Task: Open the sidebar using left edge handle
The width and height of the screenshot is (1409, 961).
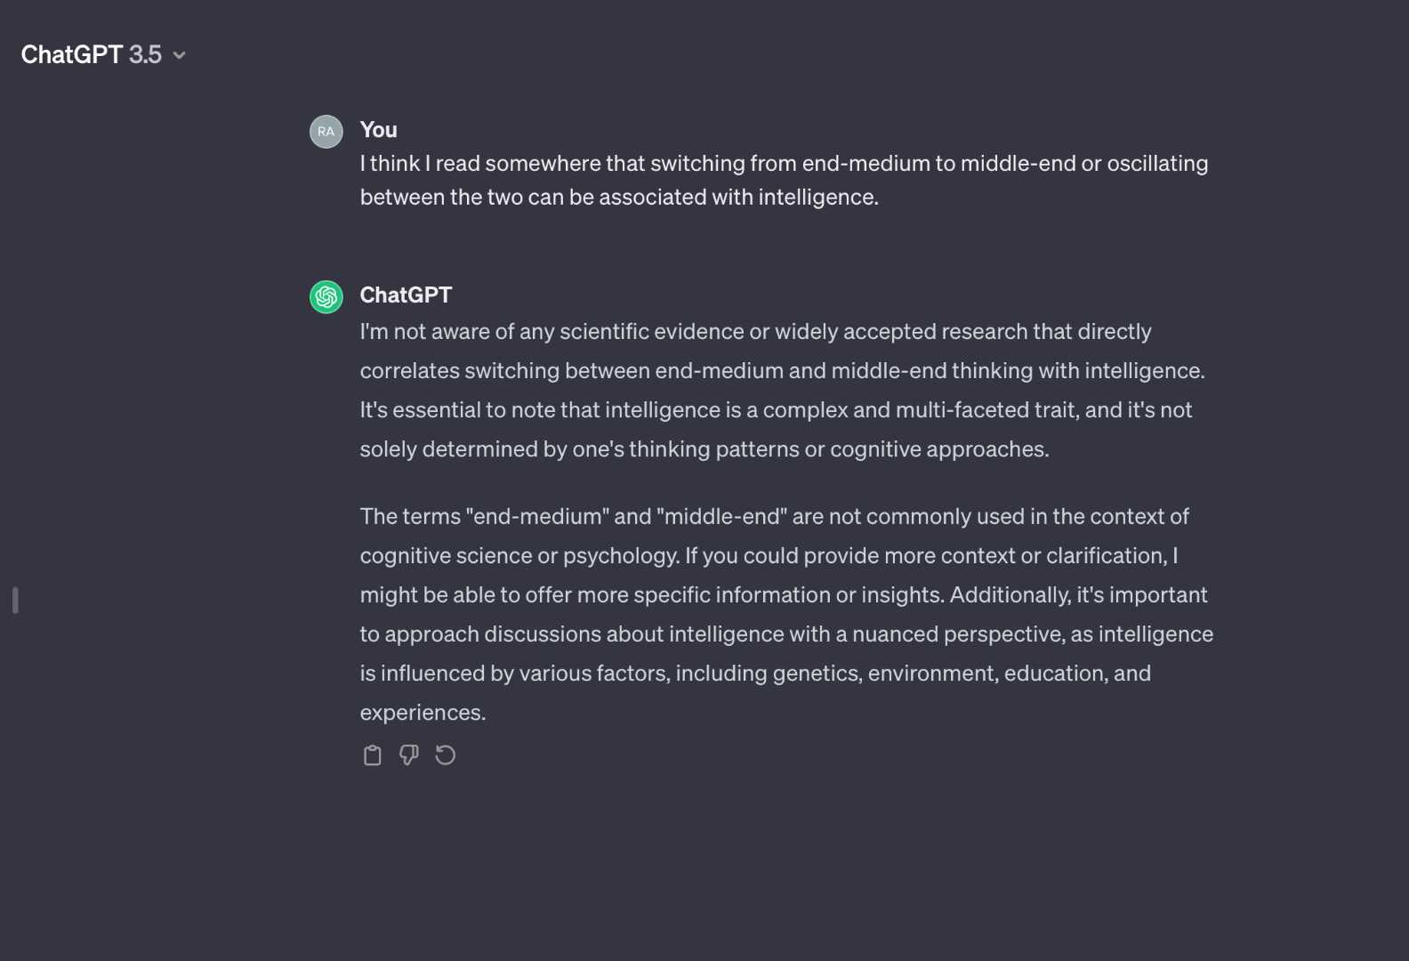Action: click(x=15, y=600)
